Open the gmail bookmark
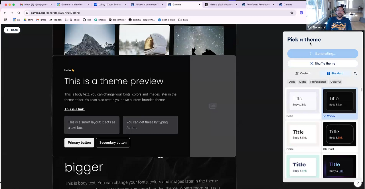 pyautogui.click(x=41, y=20)
